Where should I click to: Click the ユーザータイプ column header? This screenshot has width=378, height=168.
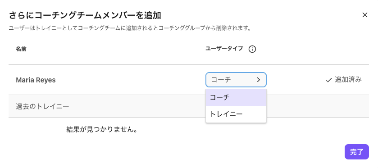(x=224, y=49)
